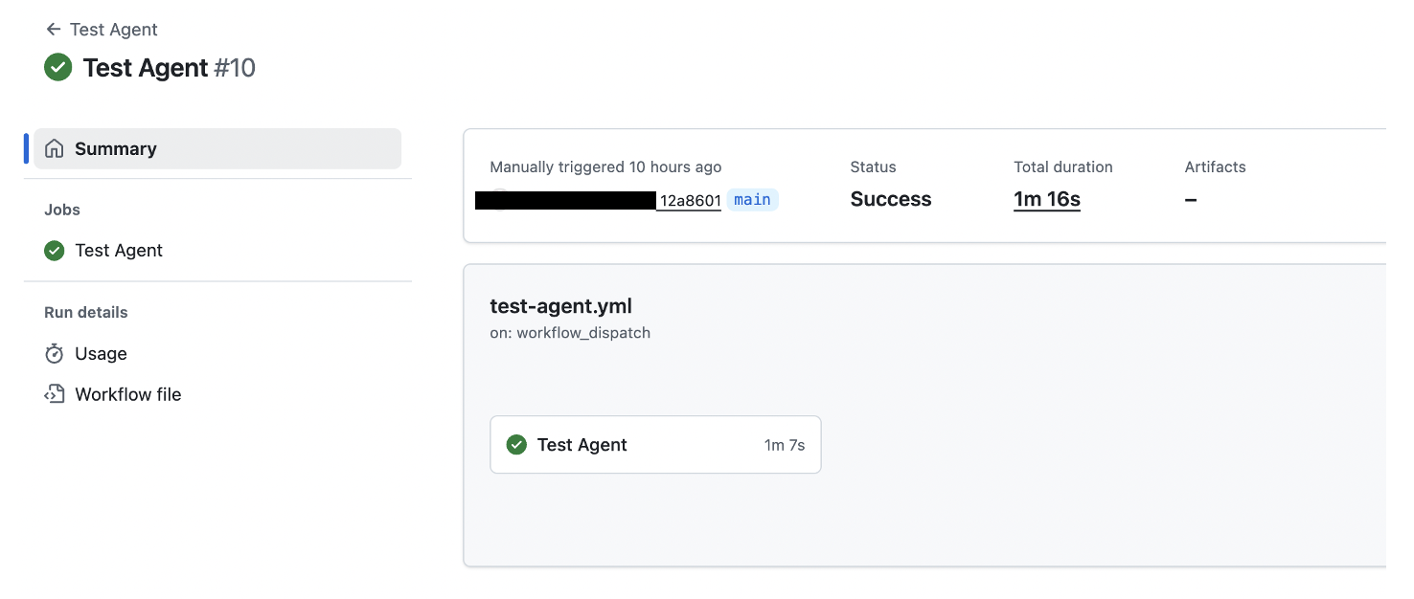Click the workflow file icon in Run details
The image size is (1414, 599).
(x=54, y=393)
